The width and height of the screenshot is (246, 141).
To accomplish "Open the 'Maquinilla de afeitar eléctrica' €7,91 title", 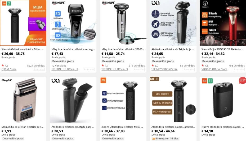I will pyautogui.click(x=23, y=127).
